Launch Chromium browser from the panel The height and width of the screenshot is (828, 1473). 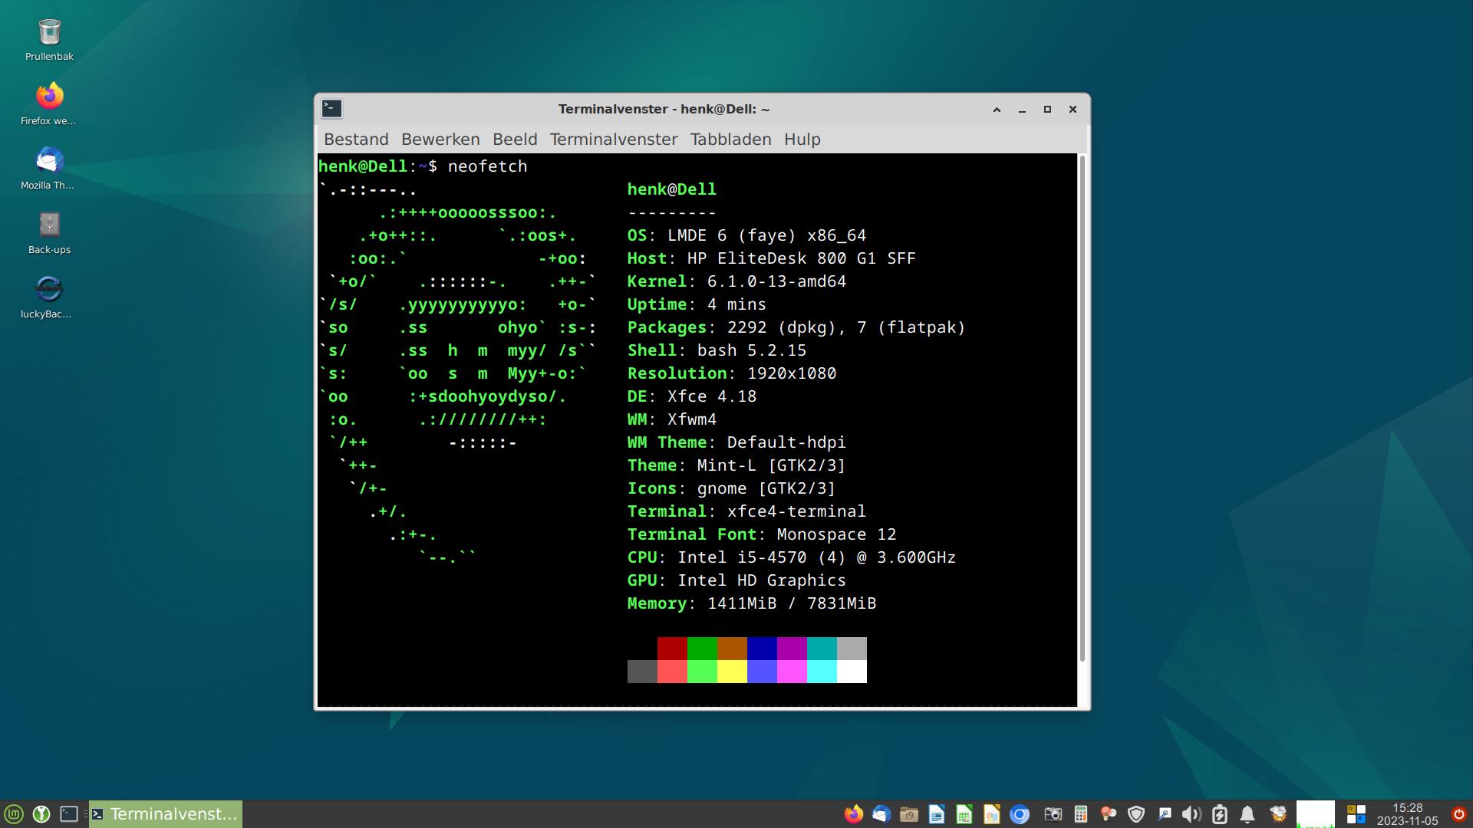[1019, 814]
